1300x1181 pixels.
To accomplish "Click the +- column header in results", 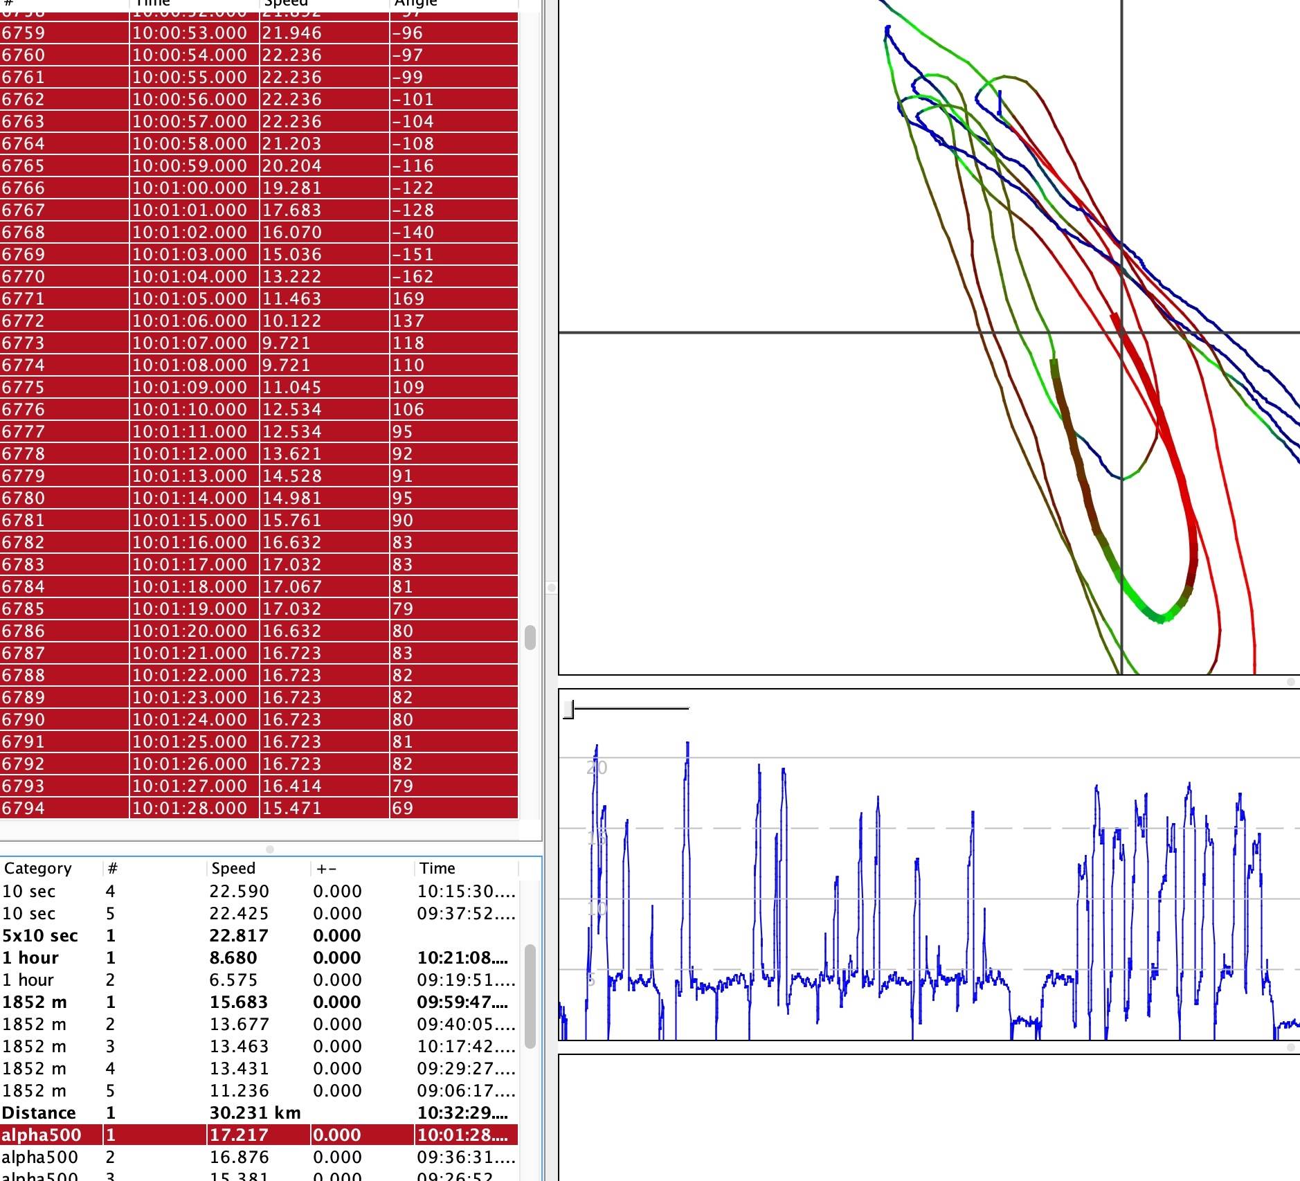I will [x=327, y=868].
